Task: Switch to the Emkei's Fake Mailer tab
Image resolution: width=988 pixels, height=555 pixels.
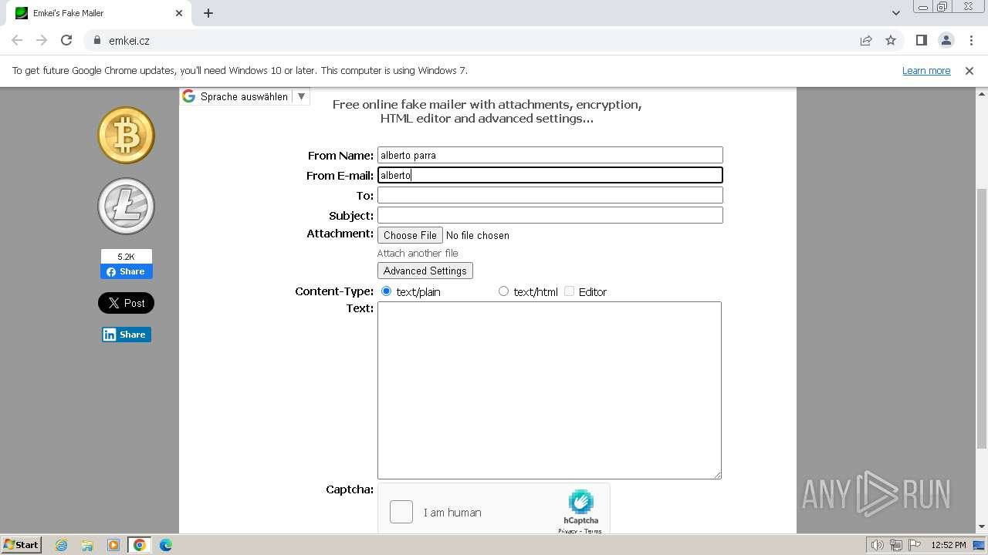Action: click(x=99, y=13)
